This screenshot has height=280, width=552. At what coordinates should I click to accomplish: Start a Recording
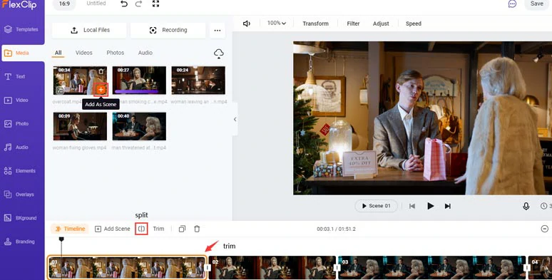pos(168,30)
